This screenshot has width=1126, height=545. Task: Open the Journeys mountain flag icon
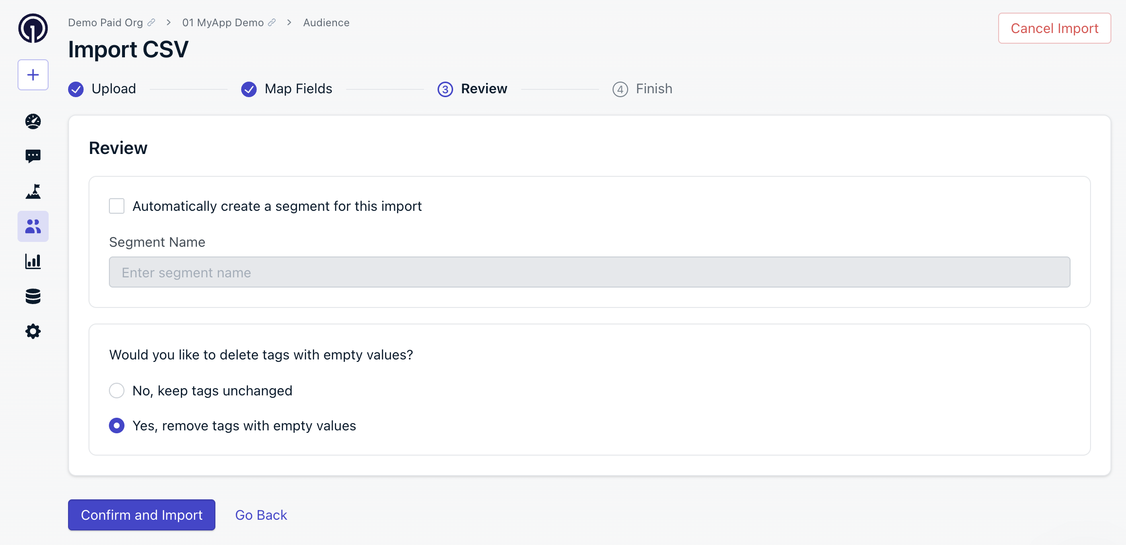(x=33, y=191)
